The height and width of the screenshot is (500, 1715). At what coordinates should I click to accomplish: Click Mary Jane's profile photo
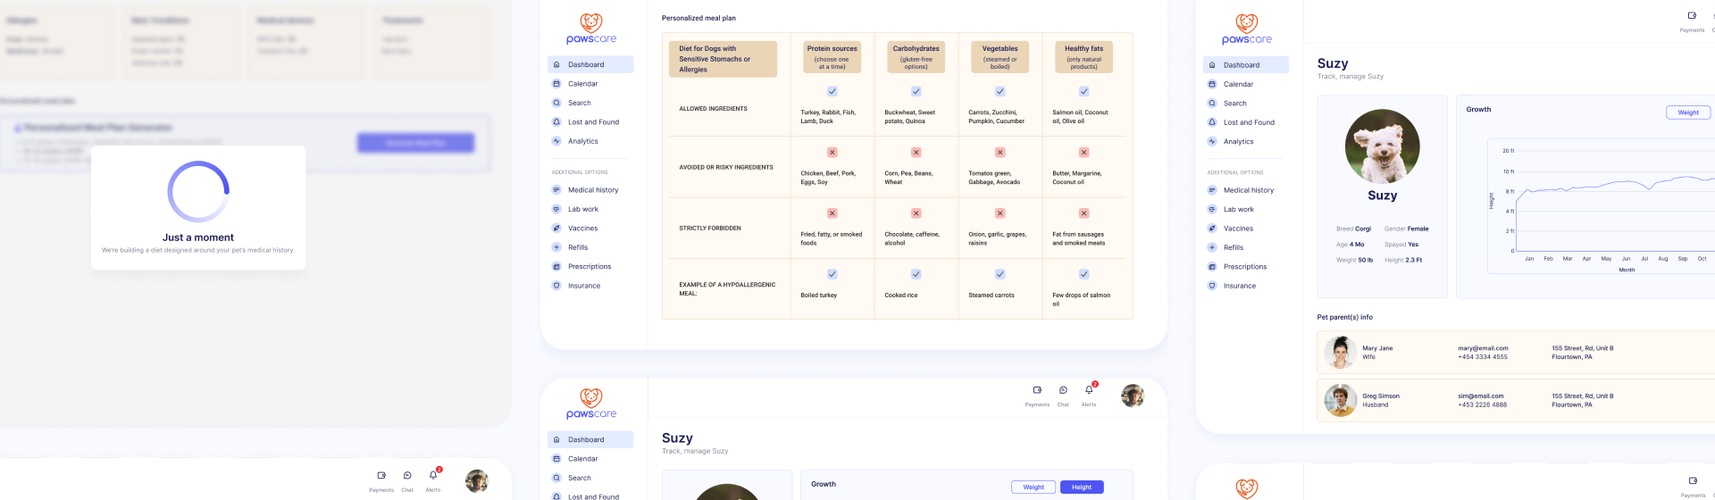pyautogui.click(x=1340, y=353)
